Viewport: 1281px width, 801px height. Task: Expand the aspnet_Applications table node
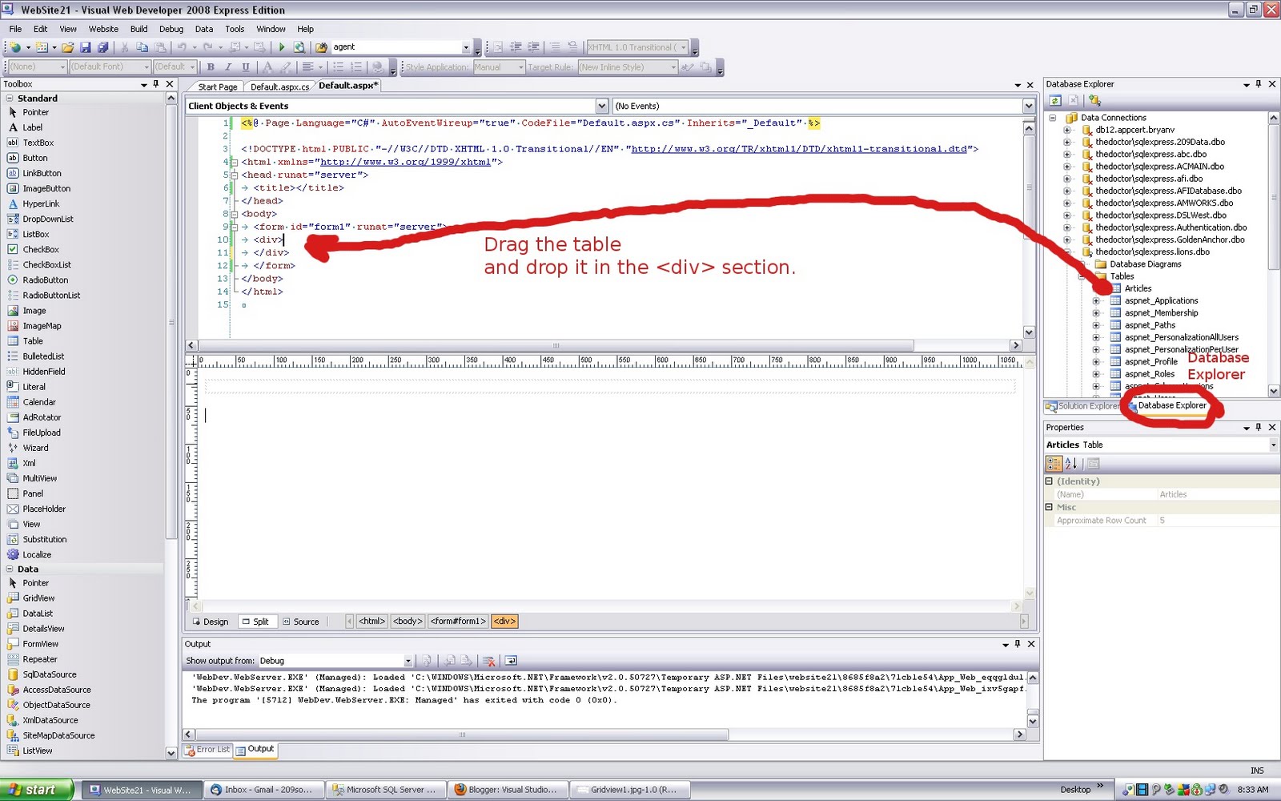tap(1097, 300)
